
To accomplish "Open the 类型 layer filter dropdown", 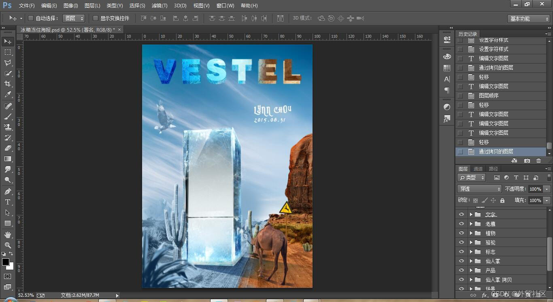I will click(472, 177).
